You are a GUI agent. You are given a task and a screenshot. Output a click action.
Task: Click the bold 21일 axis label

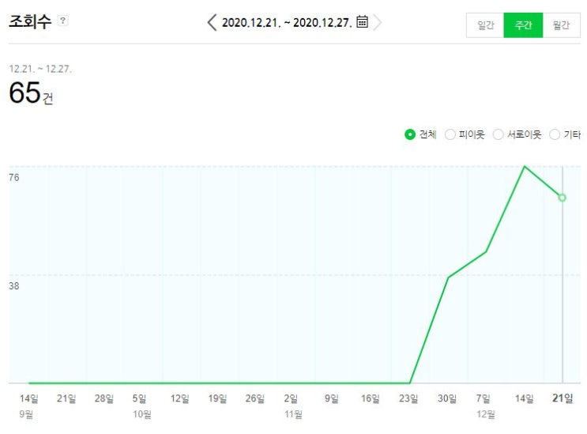pyautogui.click(x=563, y=398)
